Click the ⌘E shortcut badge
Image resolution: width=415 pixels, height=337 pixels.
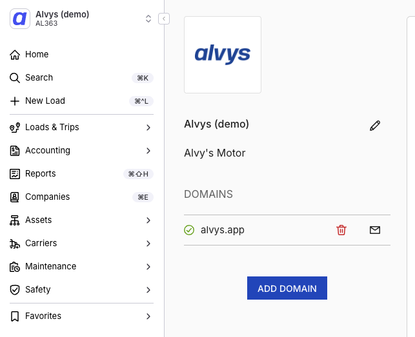[x=143, y=197]
